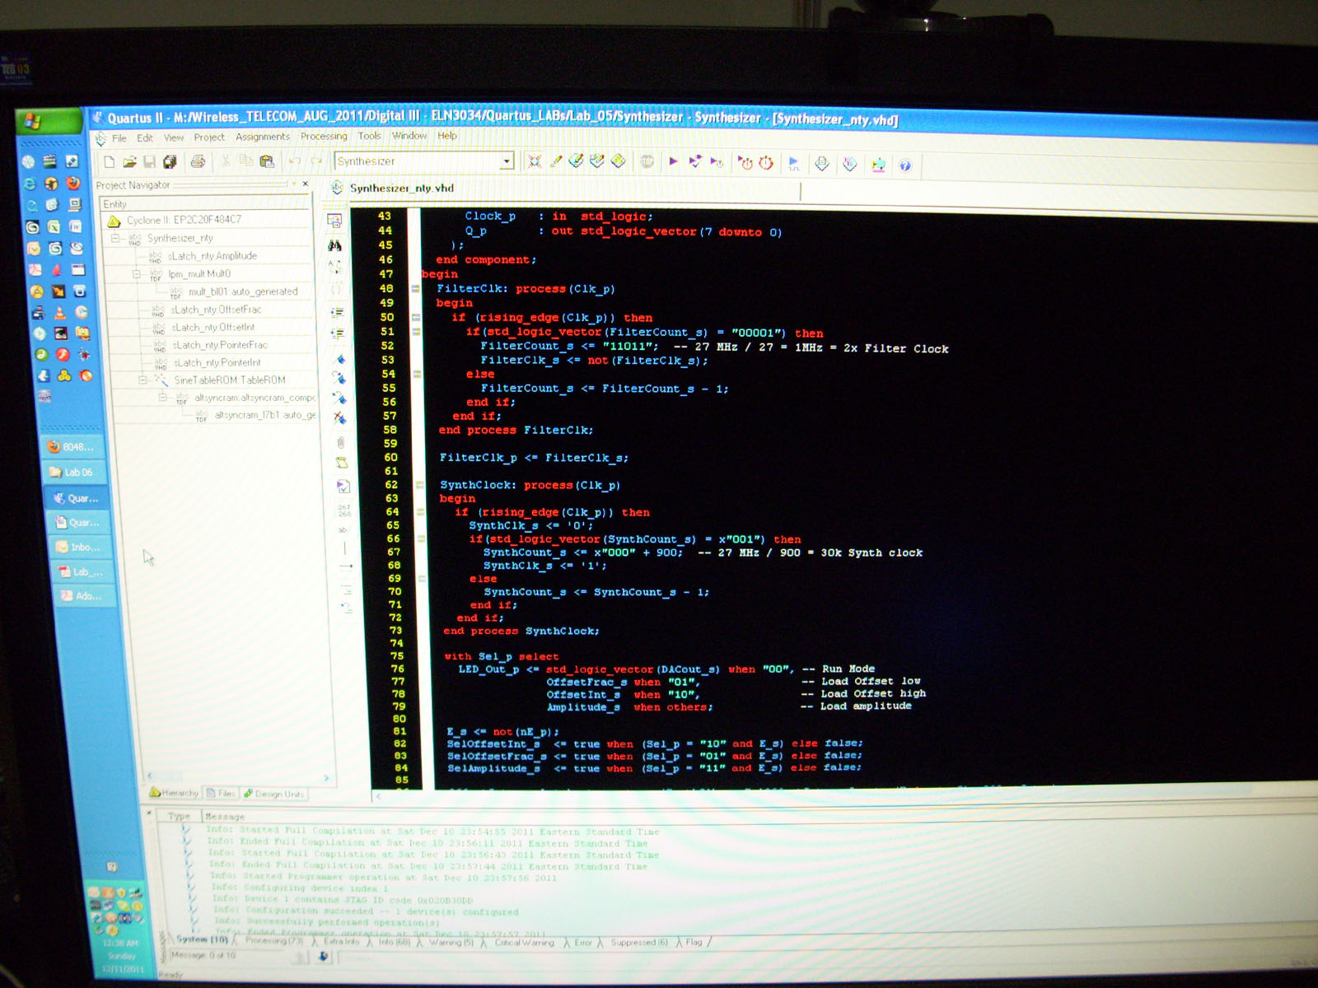
Task: Select sLatch_nty:PointerInt entity
Action: click(x=217, y=362)
